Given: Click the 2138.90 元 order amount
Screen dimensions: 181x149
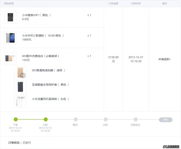Looking at the screenshot, I should (x=113, y=59).
